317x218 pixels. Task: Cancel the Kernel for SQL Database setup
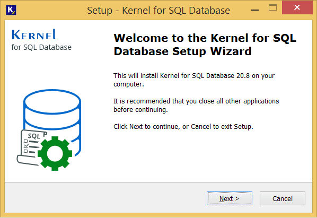[283, 198]
